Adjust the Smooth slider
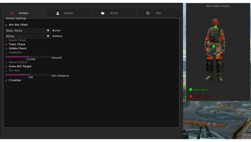This screenshot has width=251, height=142. coord(28,57)
